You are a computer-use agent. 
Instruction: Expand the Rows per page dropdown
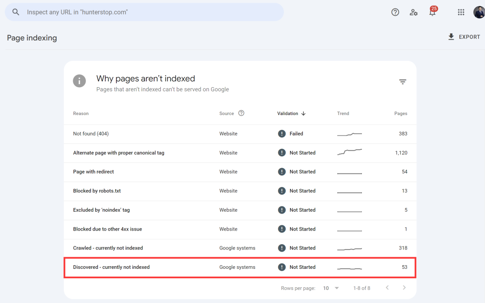click(331, 288)
